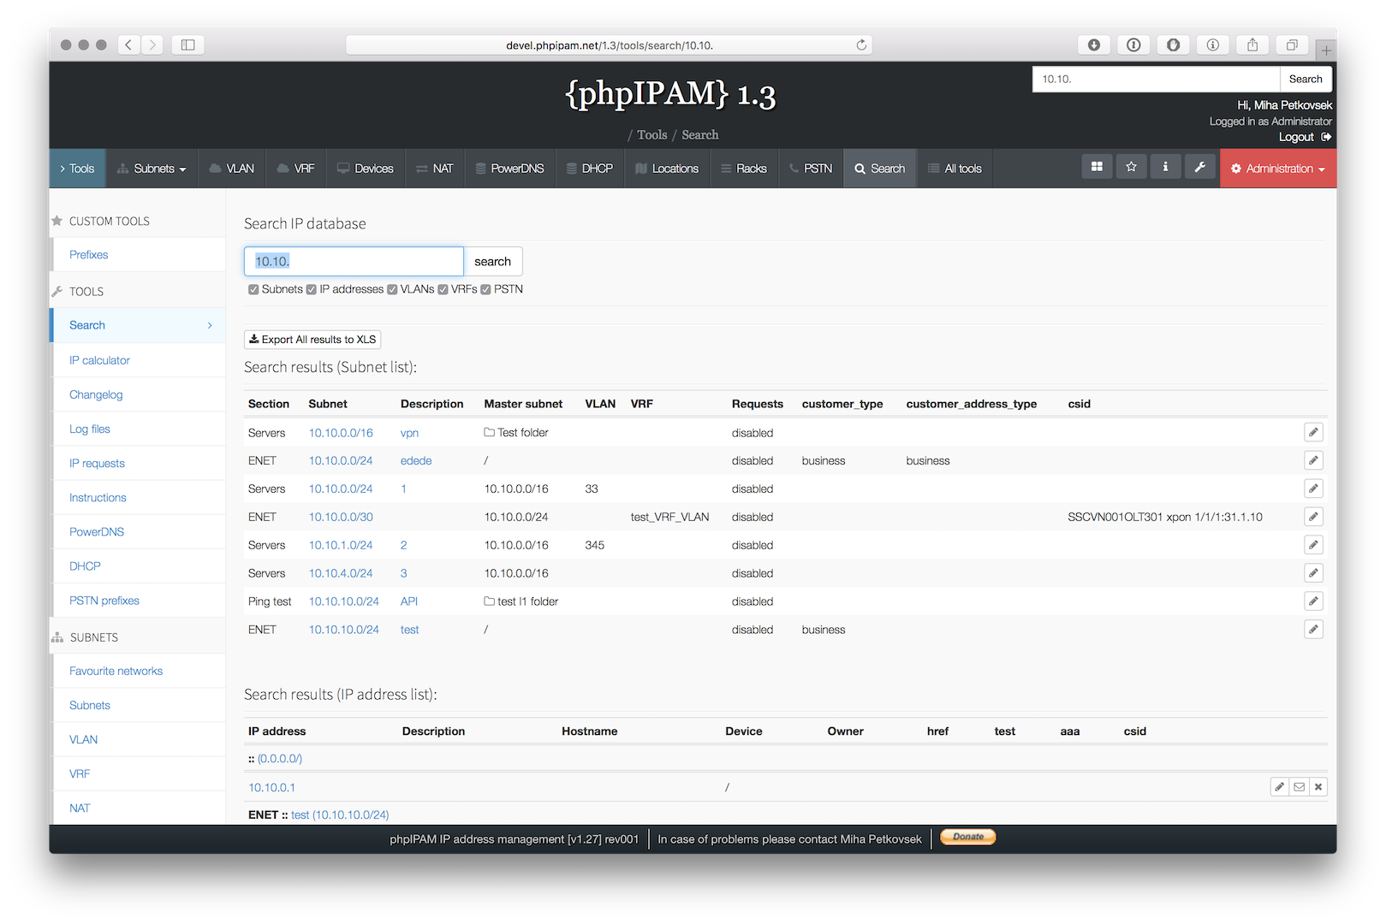
Task: Edit the 10.10.1.0/24 subnet row
Action: point(1313,545)
